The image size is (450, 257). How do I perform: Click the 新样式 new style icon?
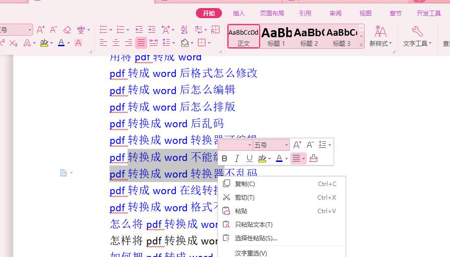pyautogui.click(x=381, y=31)
